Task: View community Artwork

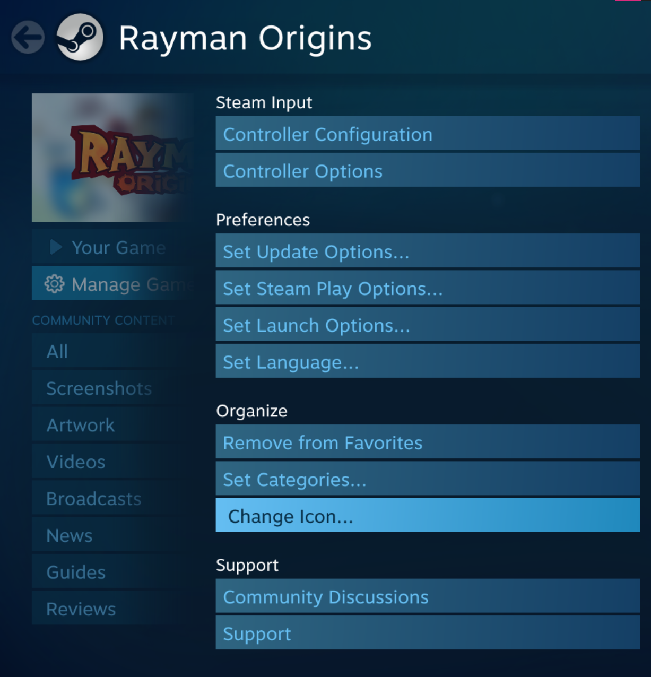Action: [81, 425]
